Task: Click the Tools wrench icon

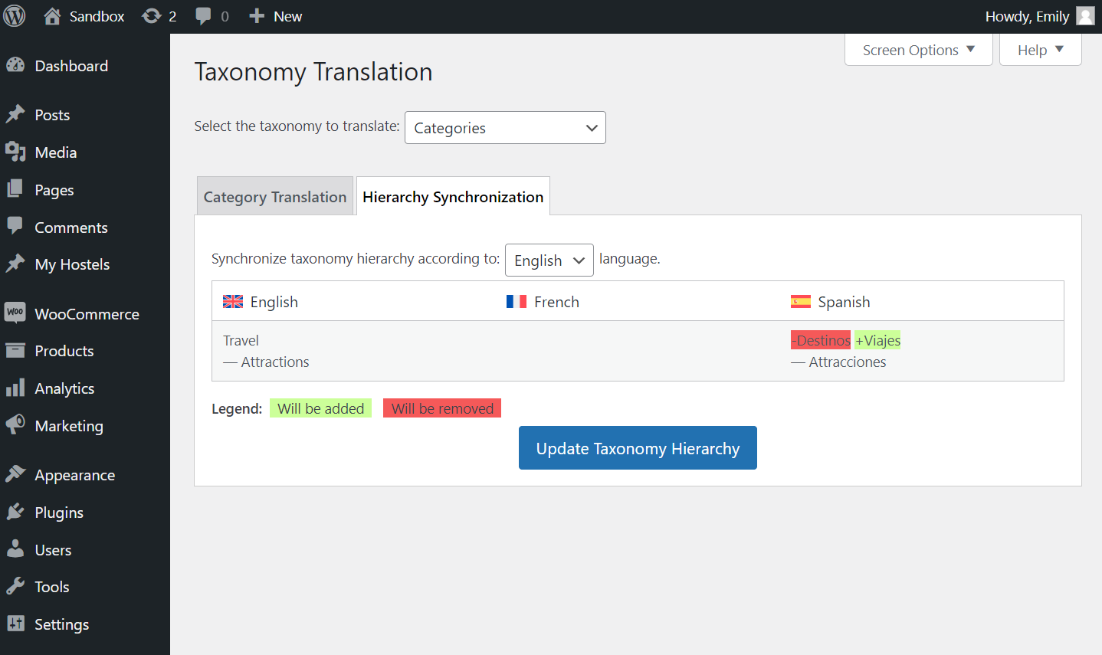Action: 15,587
